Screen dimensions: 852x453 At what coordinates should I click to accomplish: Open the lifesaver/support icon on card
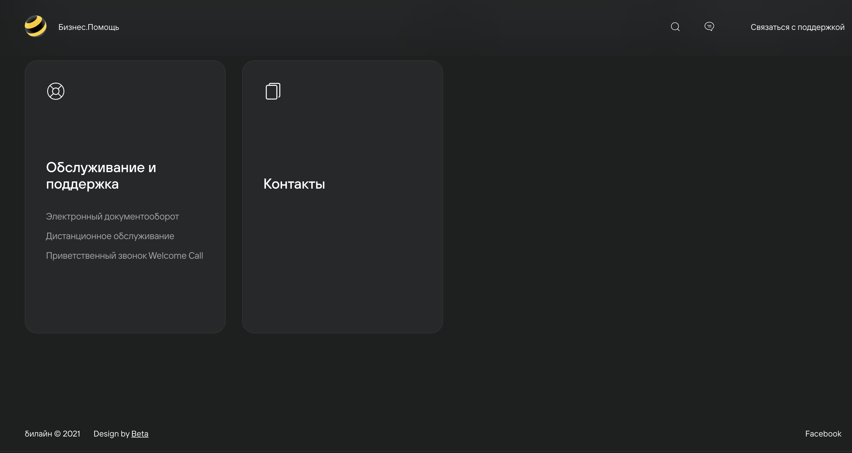pos(55,91)
